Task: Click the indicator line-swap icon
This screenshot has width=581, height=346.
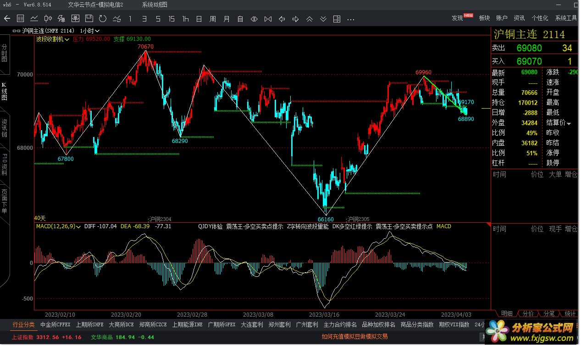Action: pos(116,19)
